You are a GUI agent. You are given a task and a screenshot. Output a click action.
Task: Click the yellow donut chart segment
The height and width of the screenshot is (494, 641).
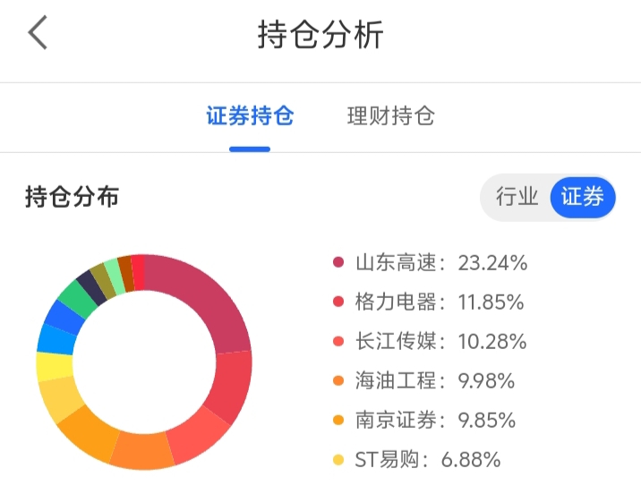point(54,367)
